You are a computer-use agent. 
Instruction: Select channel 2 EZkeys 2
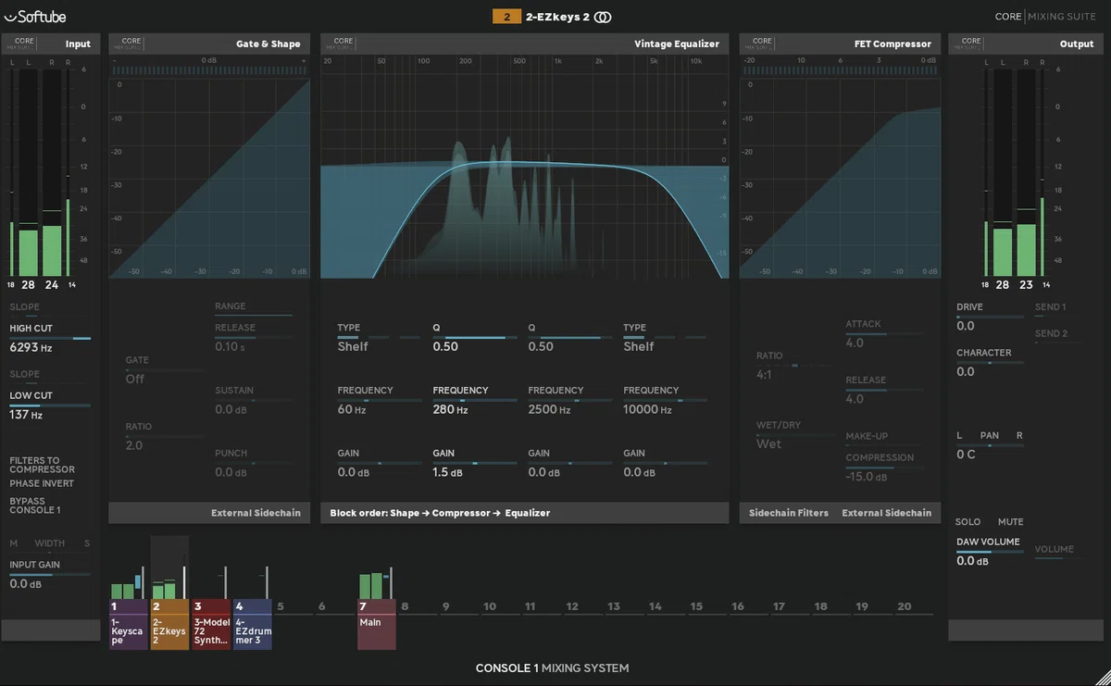pyautogui.click(x=169, y=624)
